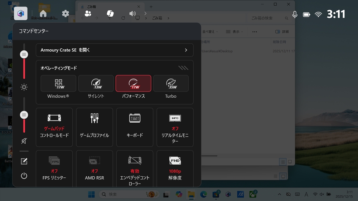Open the social friends widget icon
The height and width of the screenshot is (201, 358).
click(88, 14)
